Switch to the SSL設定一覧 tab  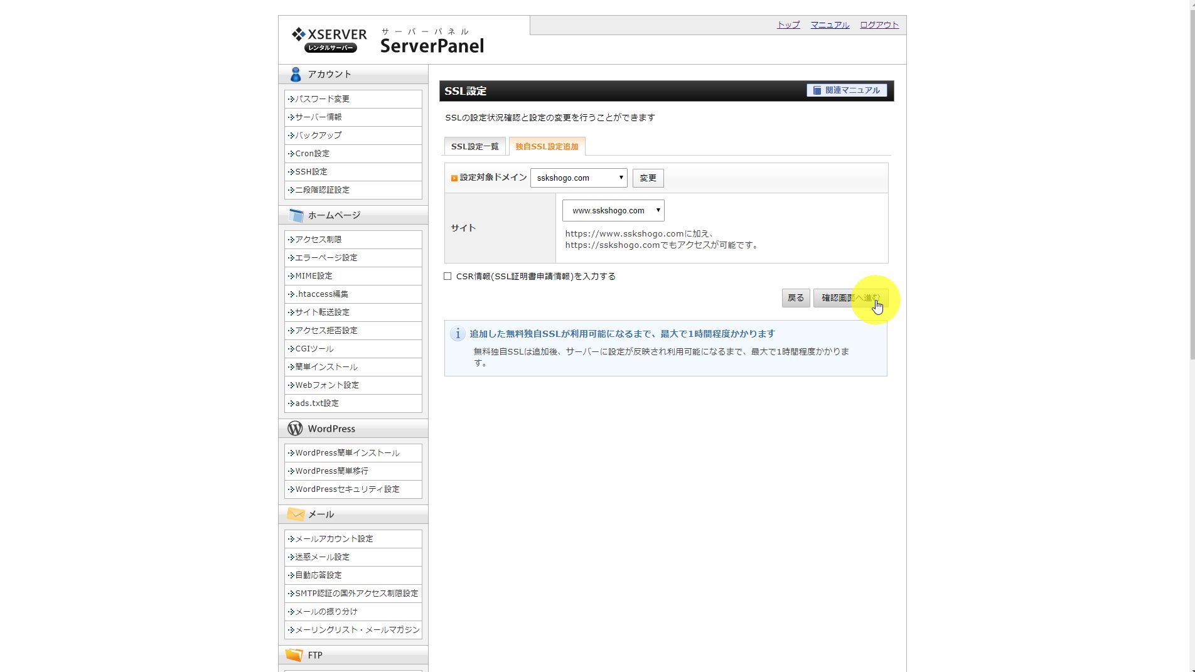(474, 146)
